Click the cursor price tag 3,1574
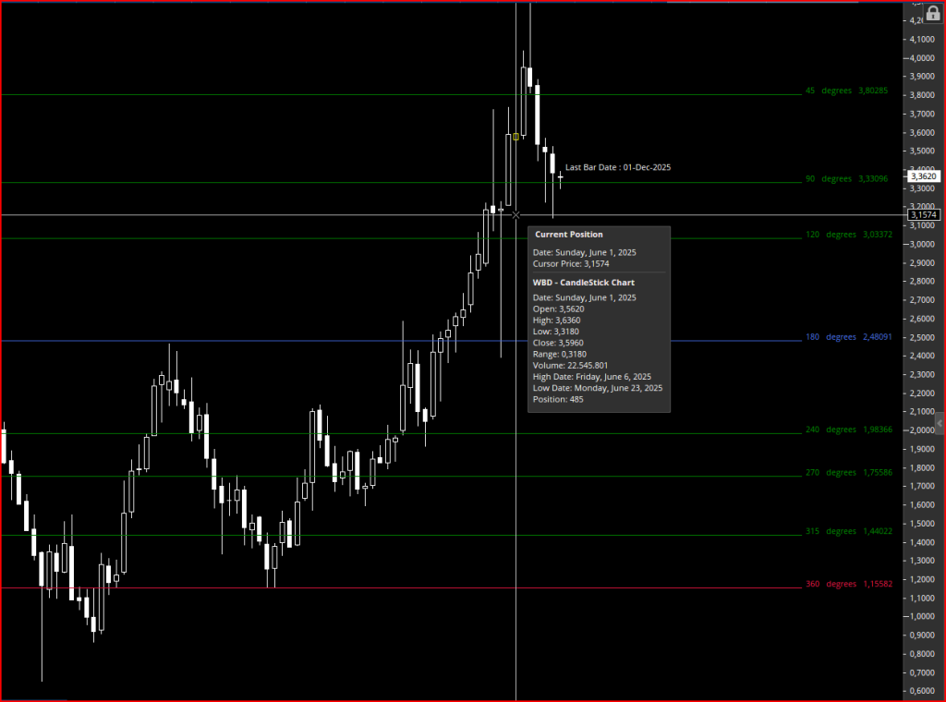946x702 pixels. pos(924,214)
